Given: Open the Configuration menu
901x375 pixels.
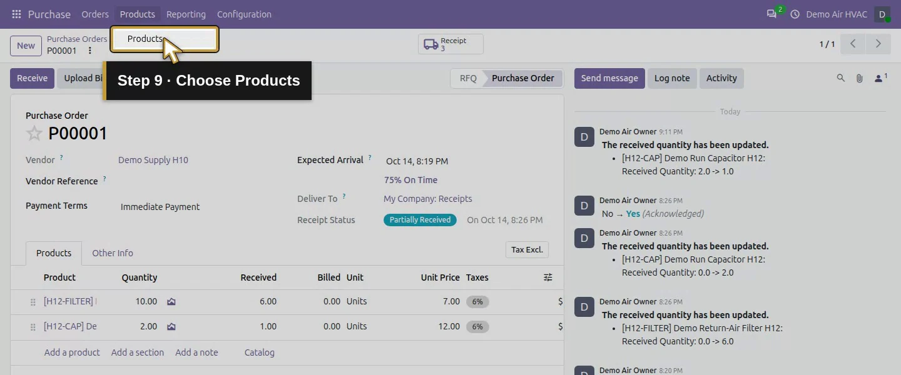Looking at the screenshot, I should (244, 14).
